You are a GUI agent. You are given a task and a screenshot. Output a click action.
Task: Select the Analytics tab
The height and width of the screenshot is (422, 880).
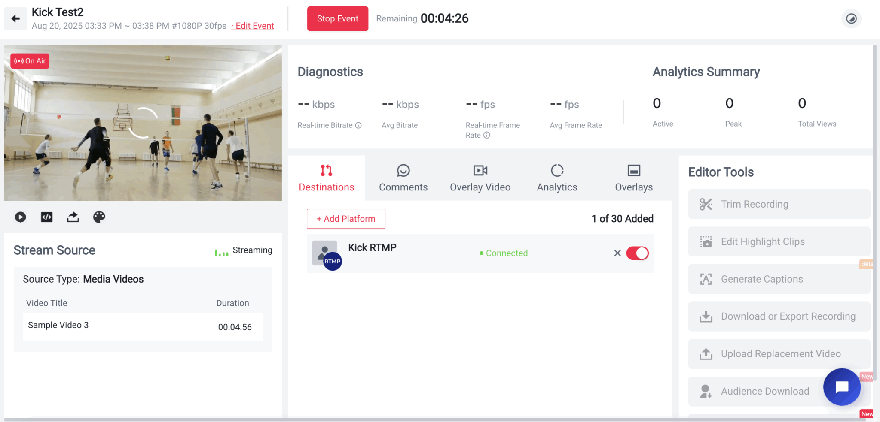pos(557,178)
